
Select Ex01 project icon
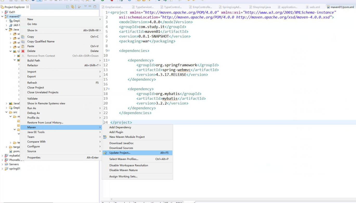coord(7,12)
